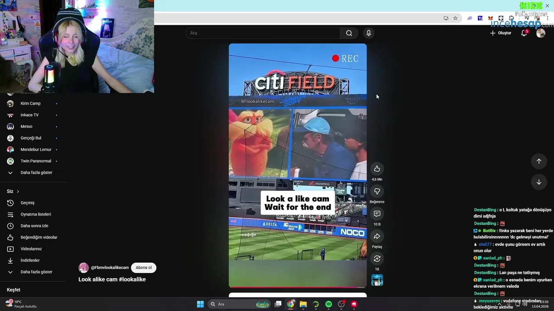Open the sound thumbnail below remix
This screenshot has height=311, width=554.
point(377,280)
